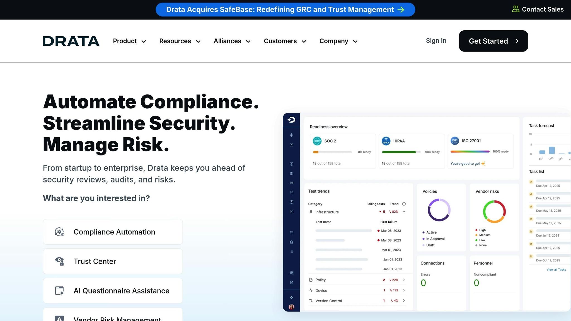Click the Personnel Noncompliant count 0

[476, 283]
